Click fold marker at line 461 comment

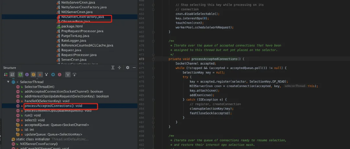tap(153, 5)
